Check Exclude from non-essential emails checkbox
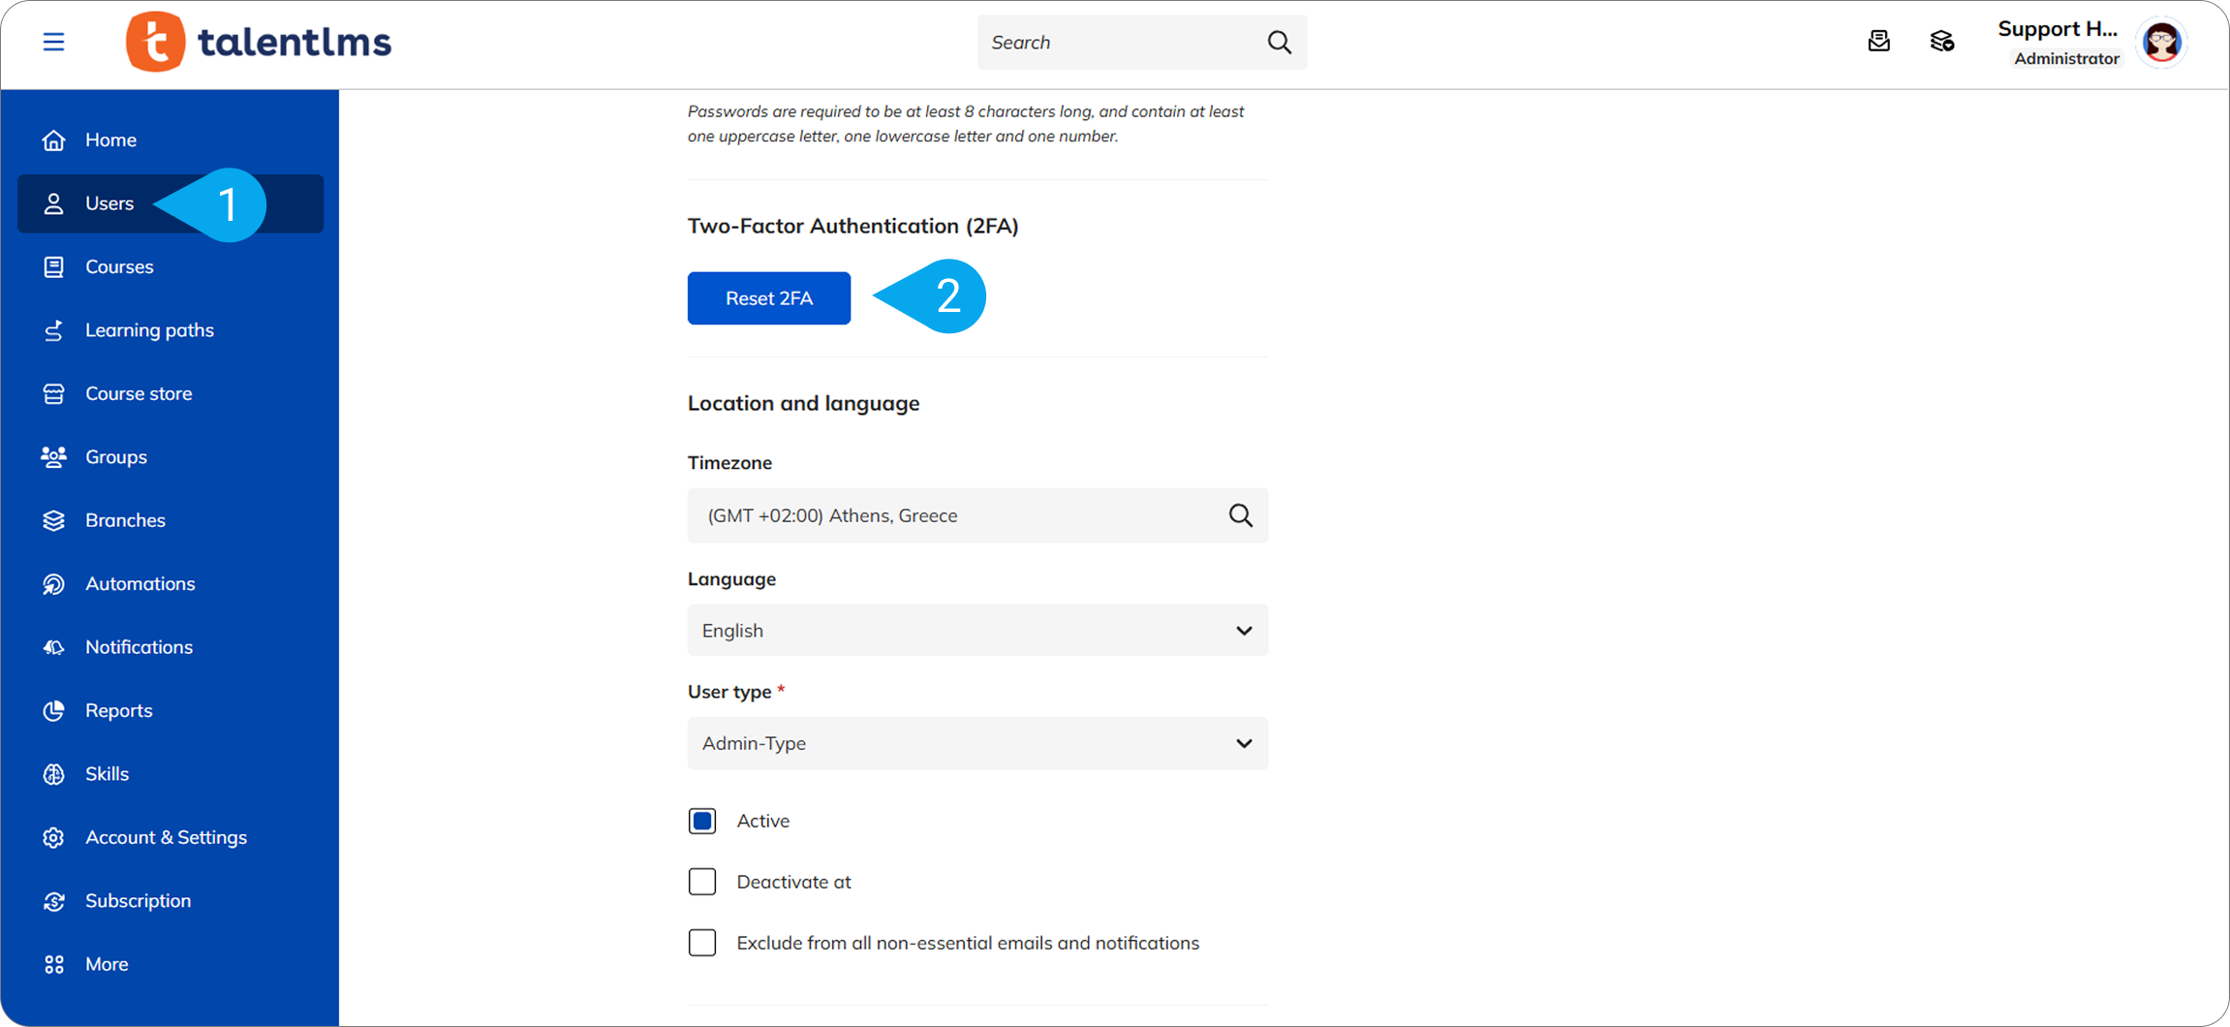The image size is (2230, 1027). click(702, 943)
